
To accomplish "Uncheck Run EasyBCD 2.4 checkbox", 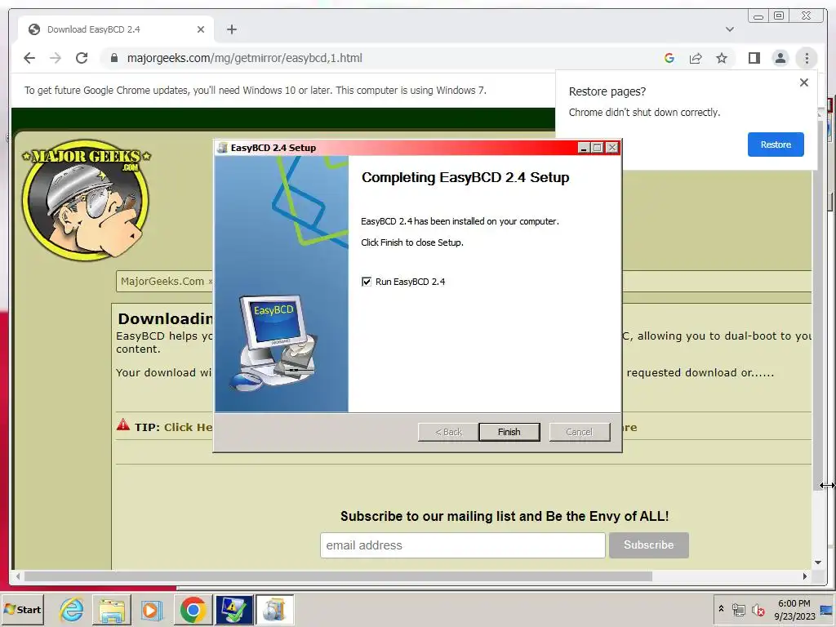I will (x=367, y=282).
